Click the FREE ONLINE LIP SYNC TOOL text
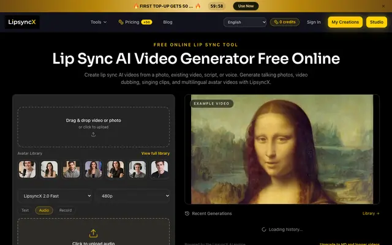Viewport: 392px width, 245px height. tap(196, 45)
